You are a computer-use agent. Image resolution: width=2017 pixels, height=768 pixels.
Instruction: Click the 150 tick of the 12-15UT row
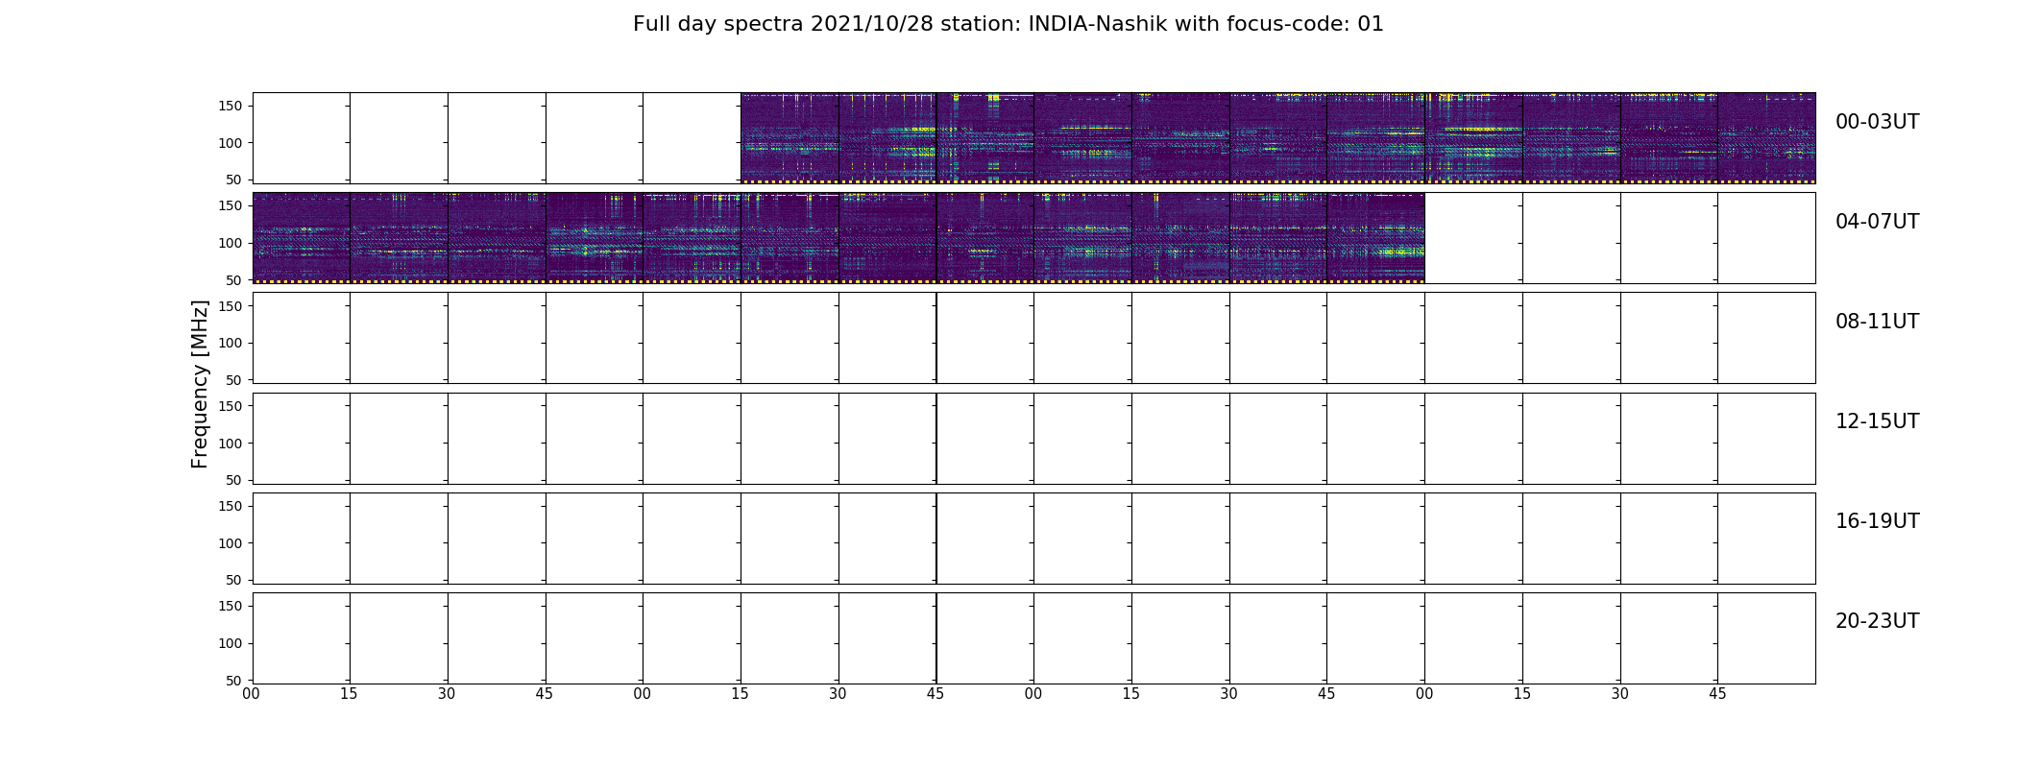[230, 406]
